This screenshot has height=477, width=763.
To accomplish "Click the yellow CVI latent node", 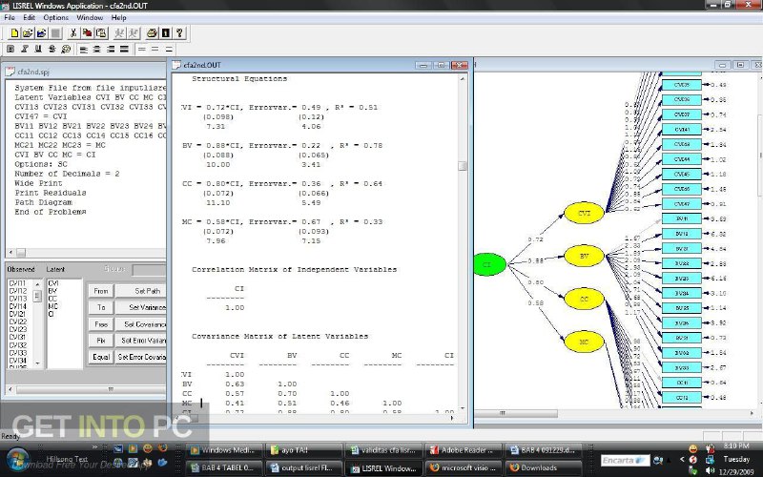I will (x=584, y=213).
